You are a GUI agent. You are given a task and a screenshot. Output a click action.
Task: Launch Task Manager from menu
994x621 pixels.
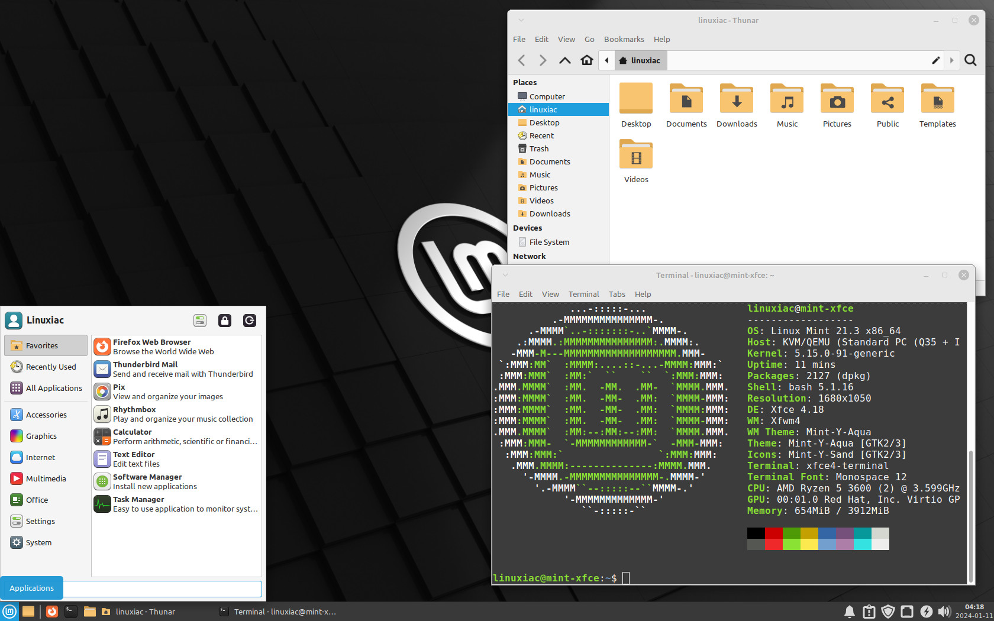pos(176,504)
